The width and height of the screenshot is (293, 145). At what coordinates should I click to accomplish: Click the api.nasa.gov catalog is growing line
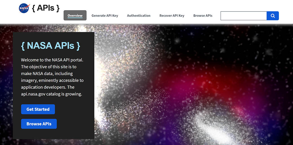tap(51, 94)
